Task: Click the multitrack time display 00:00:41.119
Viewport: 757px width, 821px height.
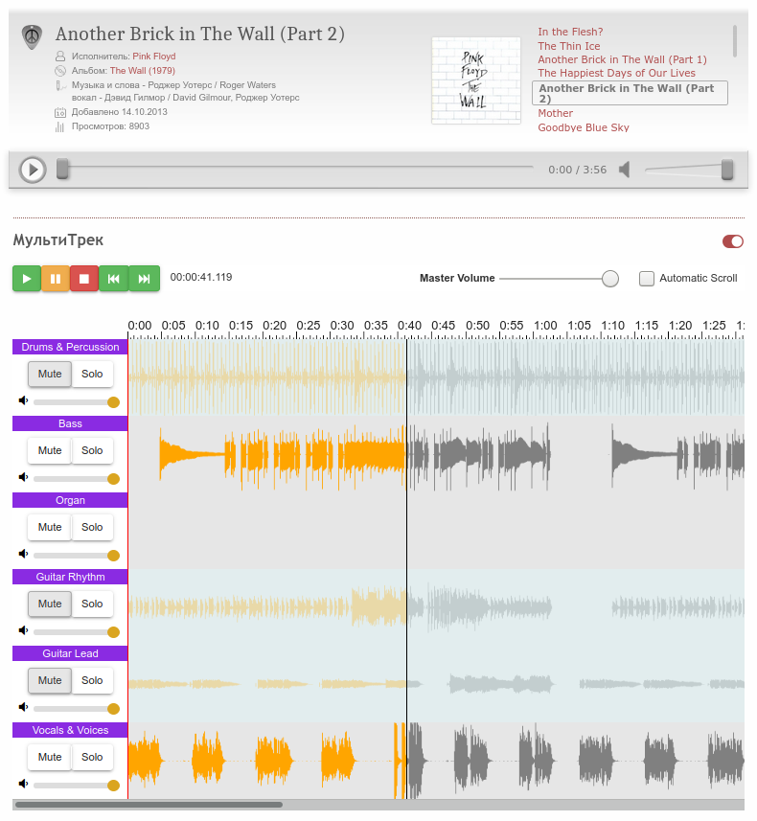Action: (201, 277)
